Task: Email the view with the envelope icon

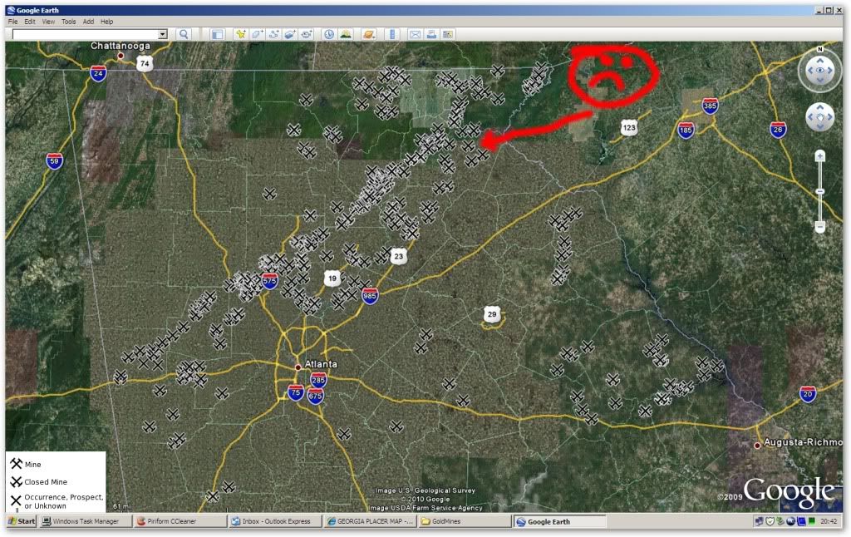Action: click(416, 34)
